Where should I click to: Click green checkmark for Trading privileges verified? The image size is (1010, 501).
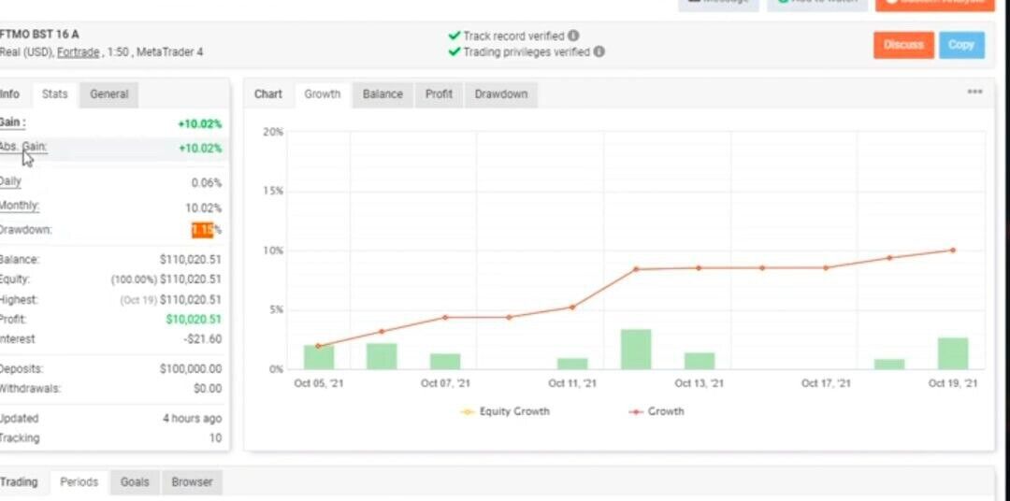(x=454, y=52)
